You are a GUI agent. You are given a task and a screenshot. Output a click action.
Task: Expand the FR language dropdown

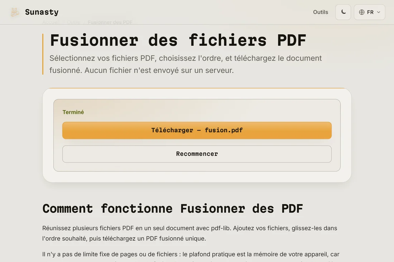pyautogui.click(x=369, y=12)
